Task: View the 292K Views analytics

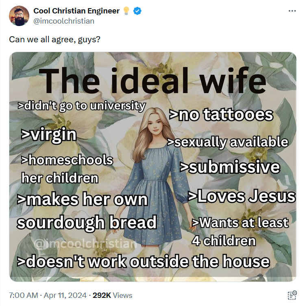Action: tap(112, 295)
